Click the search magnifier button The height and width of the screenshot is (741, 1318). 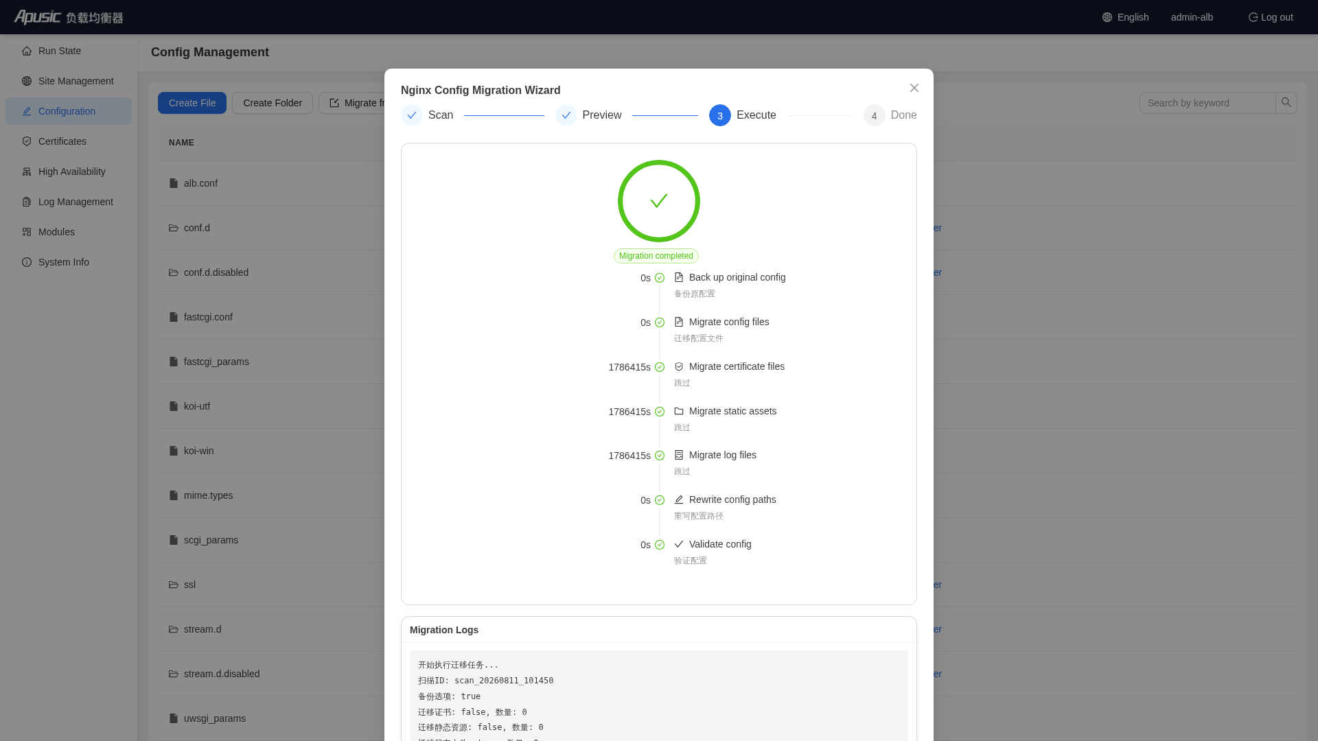coord(1286,103)
